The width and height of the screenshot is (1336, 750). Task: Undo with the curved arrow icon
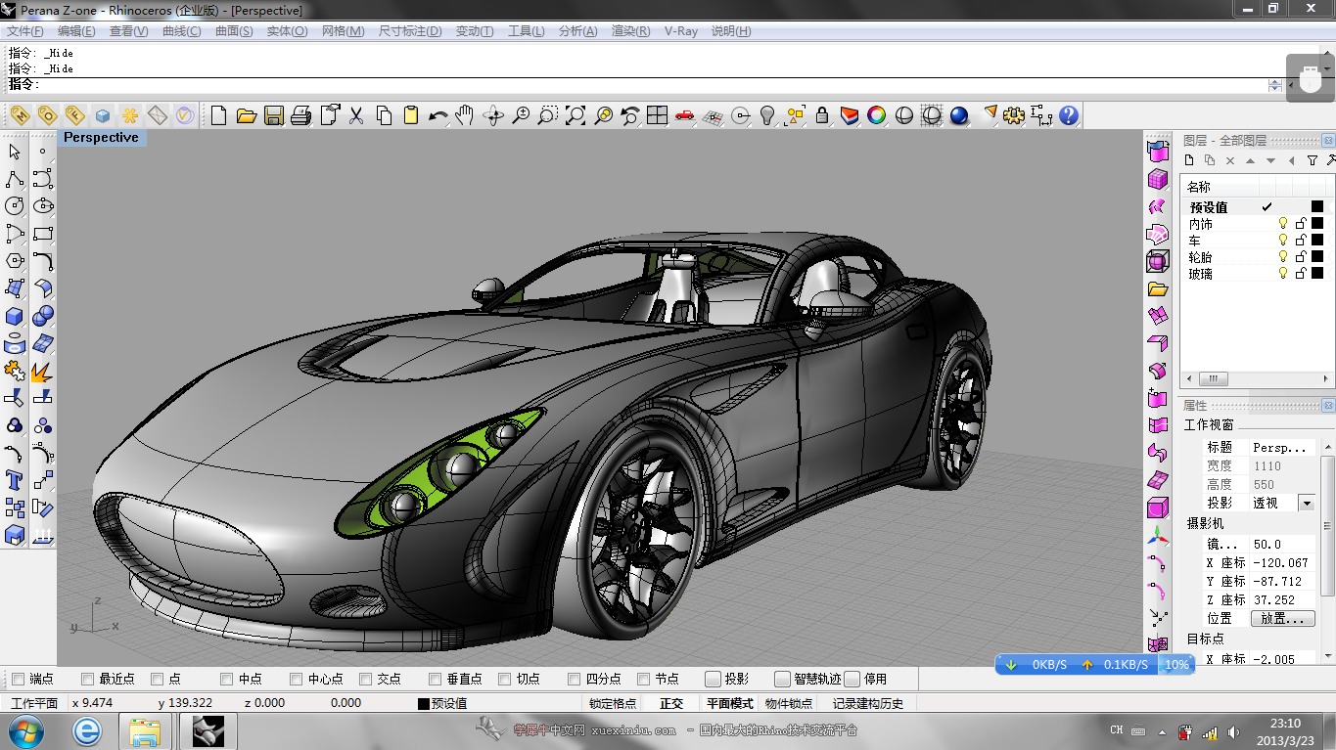click(438, 115)
